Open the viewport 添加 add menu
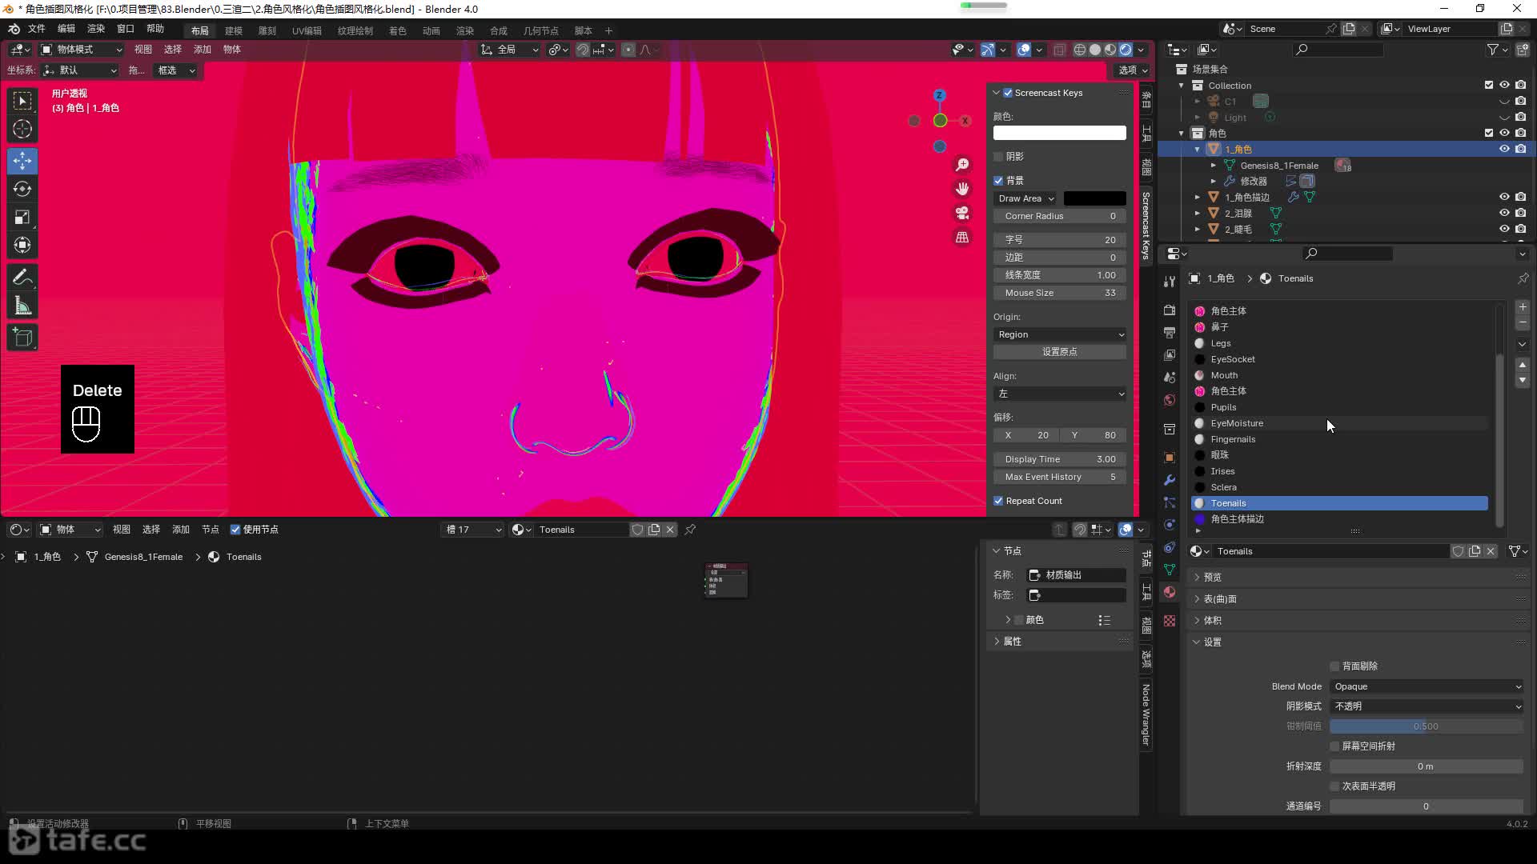 click(203, 50)
